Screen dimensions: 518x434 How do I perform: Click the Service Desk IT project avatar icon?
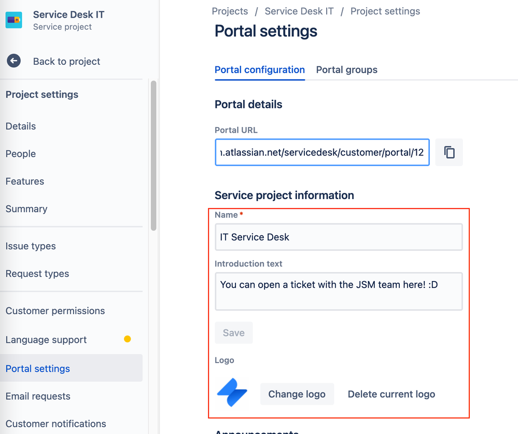click(x=14, y=20)
